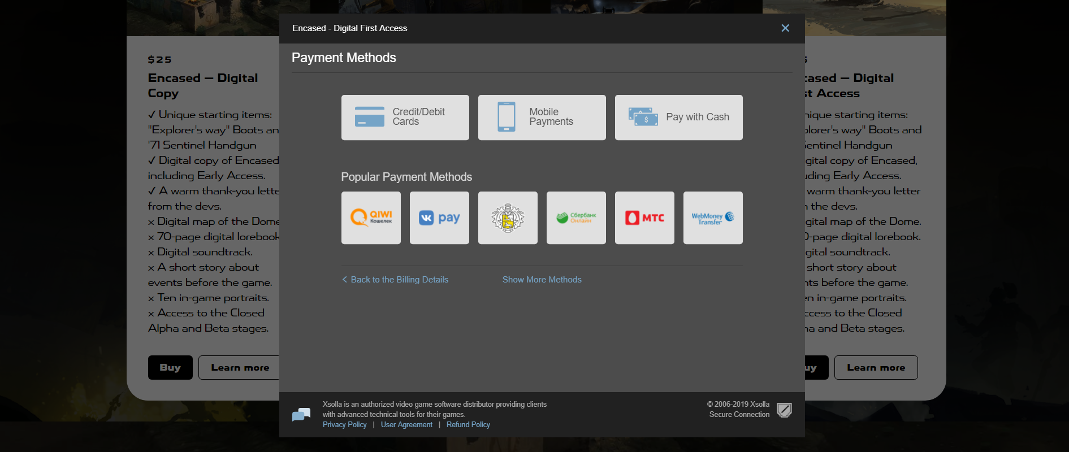
Task: Close the Encased payment dialog
Action: [785, 28]
